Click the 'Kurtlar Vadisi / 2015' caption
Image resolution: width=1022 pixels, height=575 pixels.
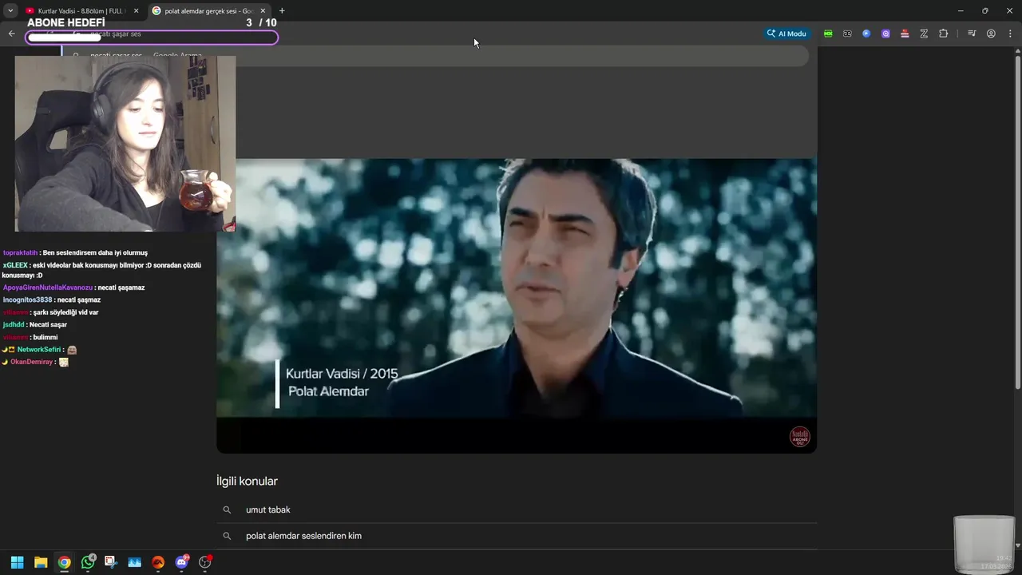click(x=342, y=373)
